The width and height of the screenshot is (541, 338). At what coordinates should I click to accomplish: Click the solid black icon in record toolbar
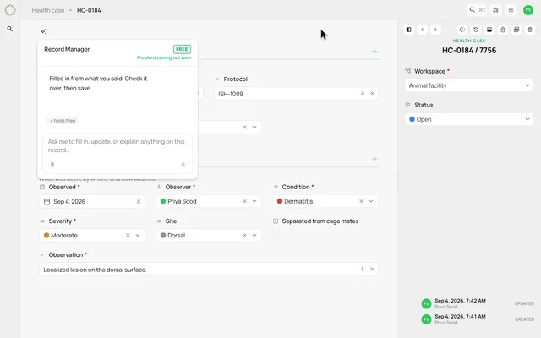(x=489, y=30)
